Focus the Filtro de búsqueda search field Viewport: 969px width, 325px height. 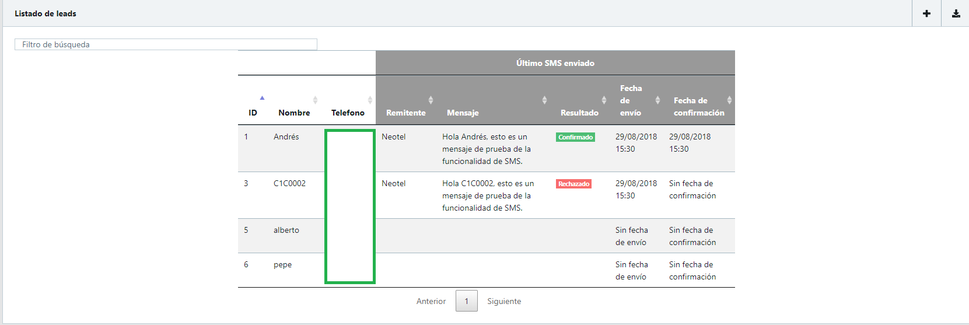pos(166,44)
